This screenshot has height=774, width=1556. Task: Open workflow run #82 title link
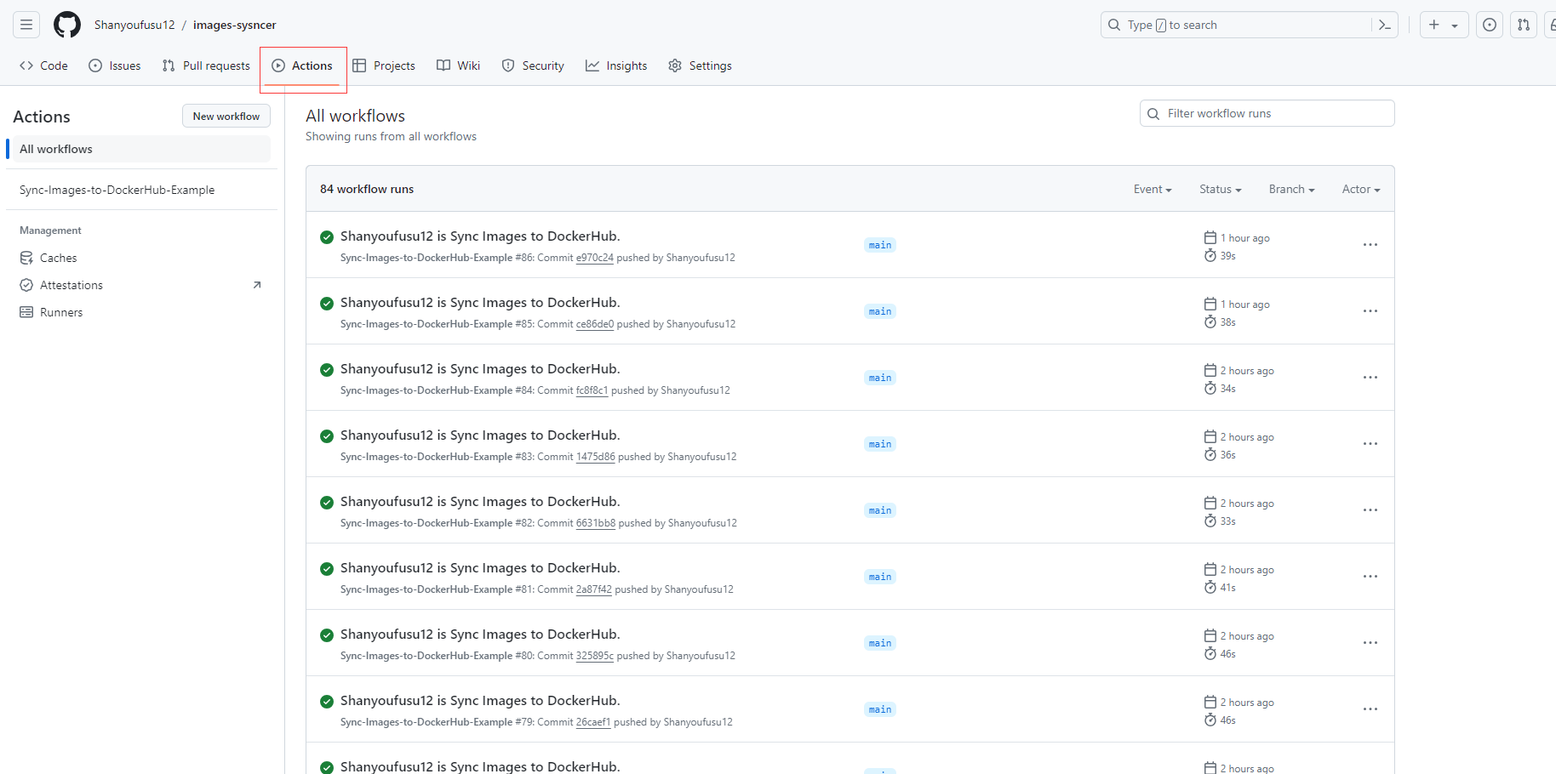coord(480,501)
